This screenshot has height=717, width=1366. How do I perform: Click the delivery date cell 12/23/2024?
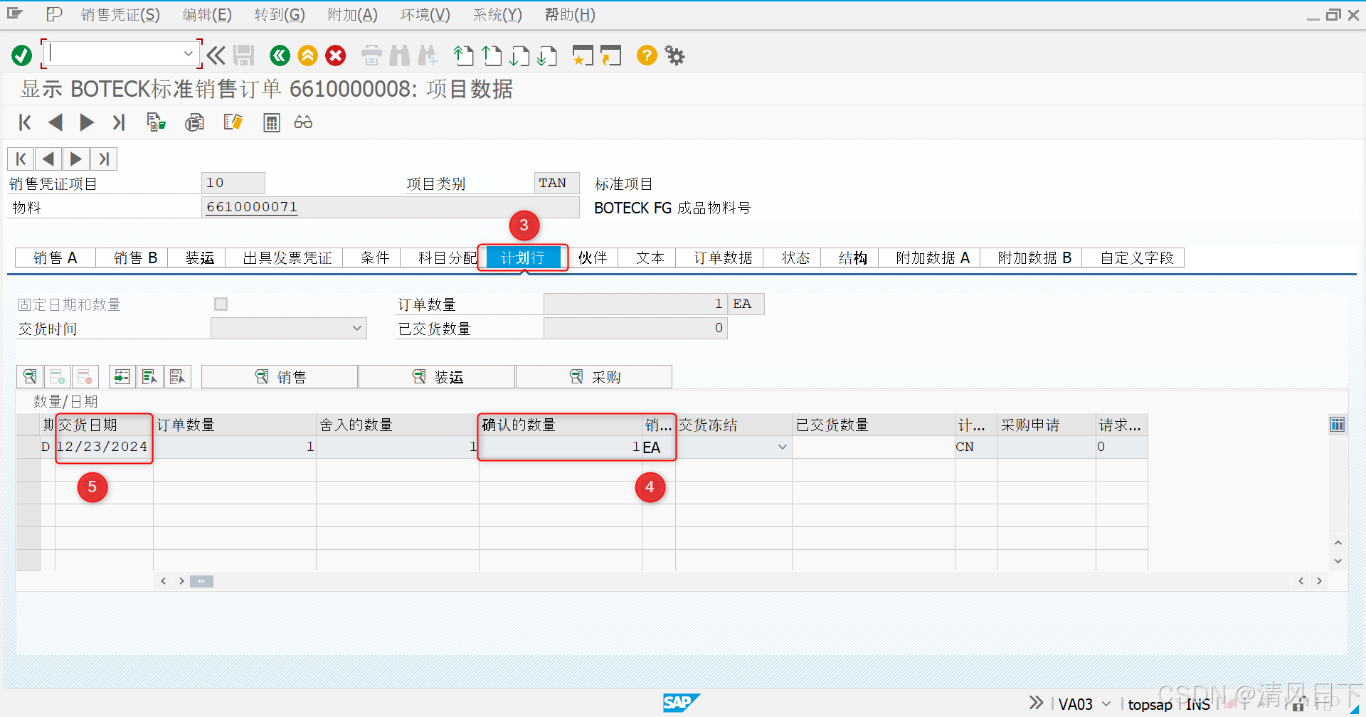pyautogui.click(x=104, y=447)
